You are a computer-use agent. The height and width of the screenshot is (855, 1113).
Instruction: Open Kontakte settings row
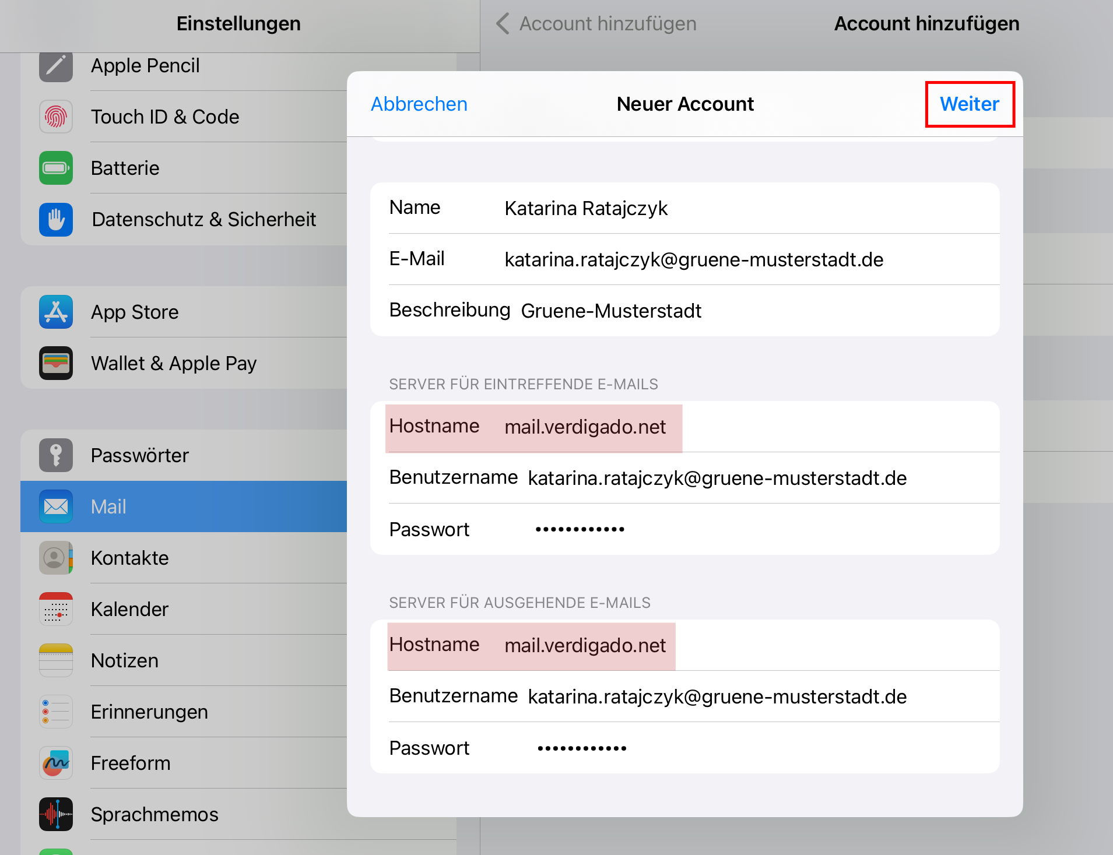point(184,558)
